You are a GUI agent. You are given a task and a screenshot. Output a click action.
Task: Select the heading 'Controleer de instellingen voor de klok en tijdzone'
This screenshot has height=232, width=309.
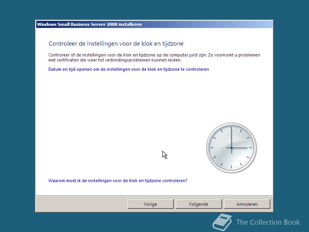116,44
